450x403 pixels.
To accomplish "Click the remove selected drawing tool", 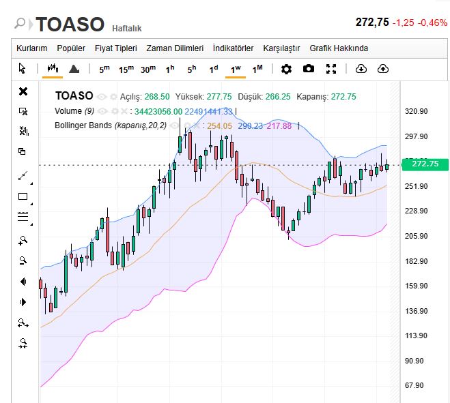I will coord(23,111).
